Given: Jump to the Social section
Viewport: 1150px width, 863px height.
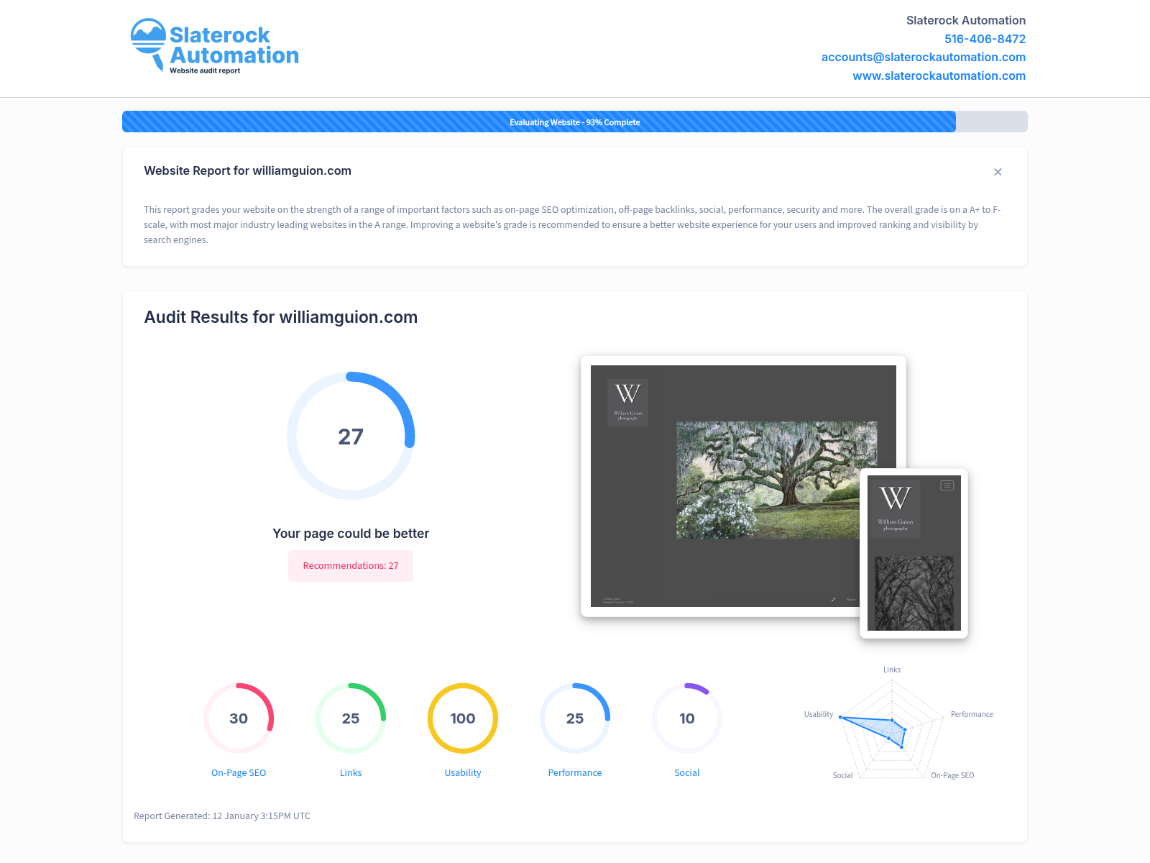Looking at the screenshot, I should tap(687, 772).
